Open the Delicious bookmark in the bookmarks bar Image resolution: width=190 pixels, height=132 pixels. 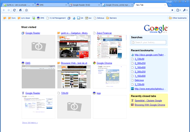(x=99, y=18)
